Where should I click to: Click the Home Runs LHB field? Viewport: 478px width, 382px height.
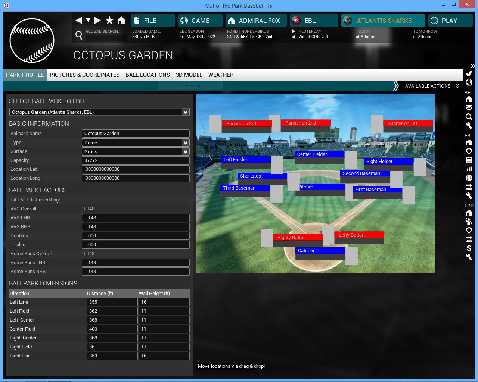coord(136,263)
